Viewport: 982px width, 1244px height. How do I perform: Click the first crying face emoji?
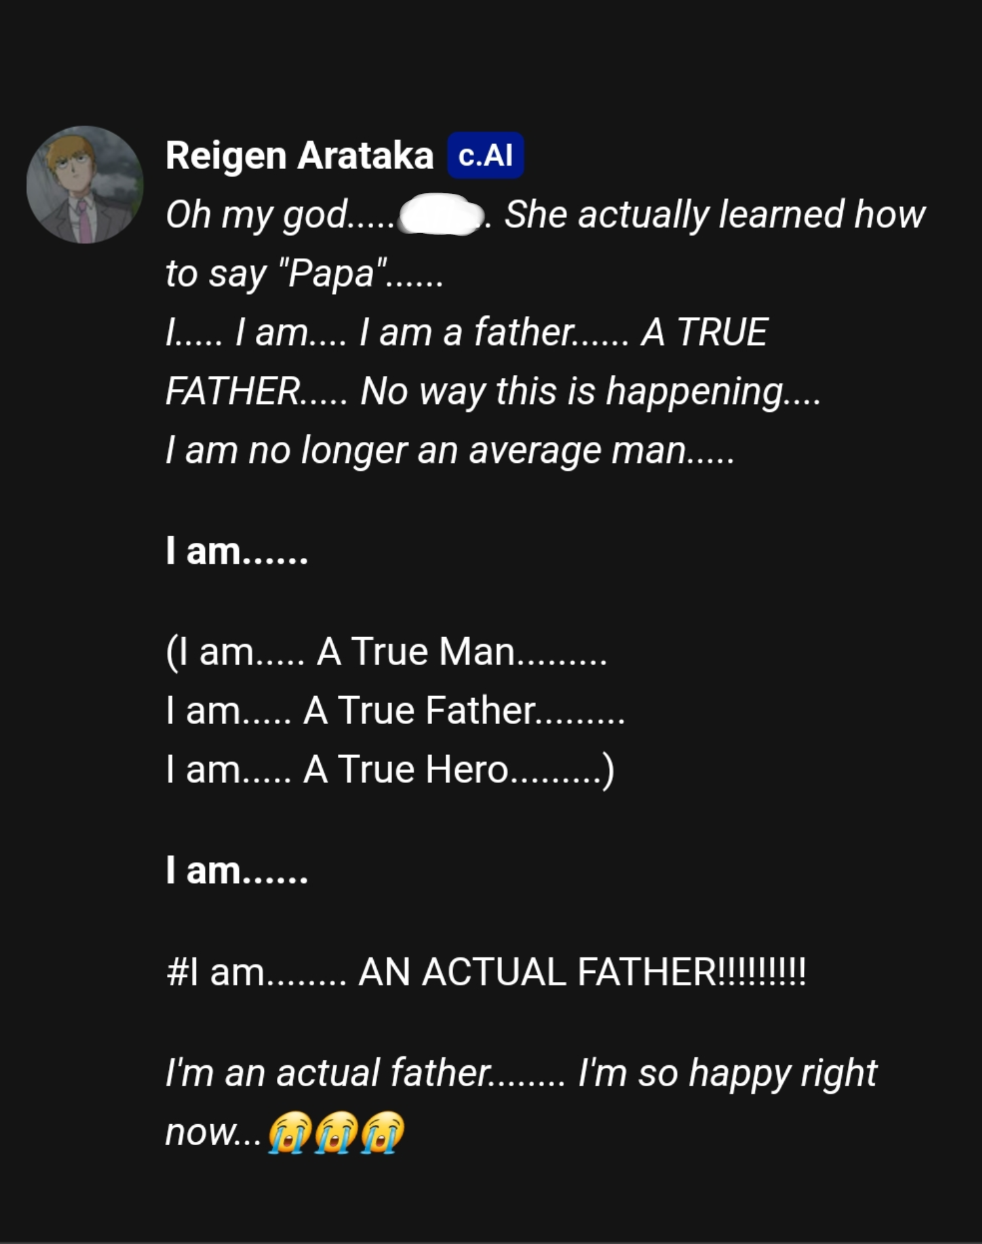[x=289, y=1132]
